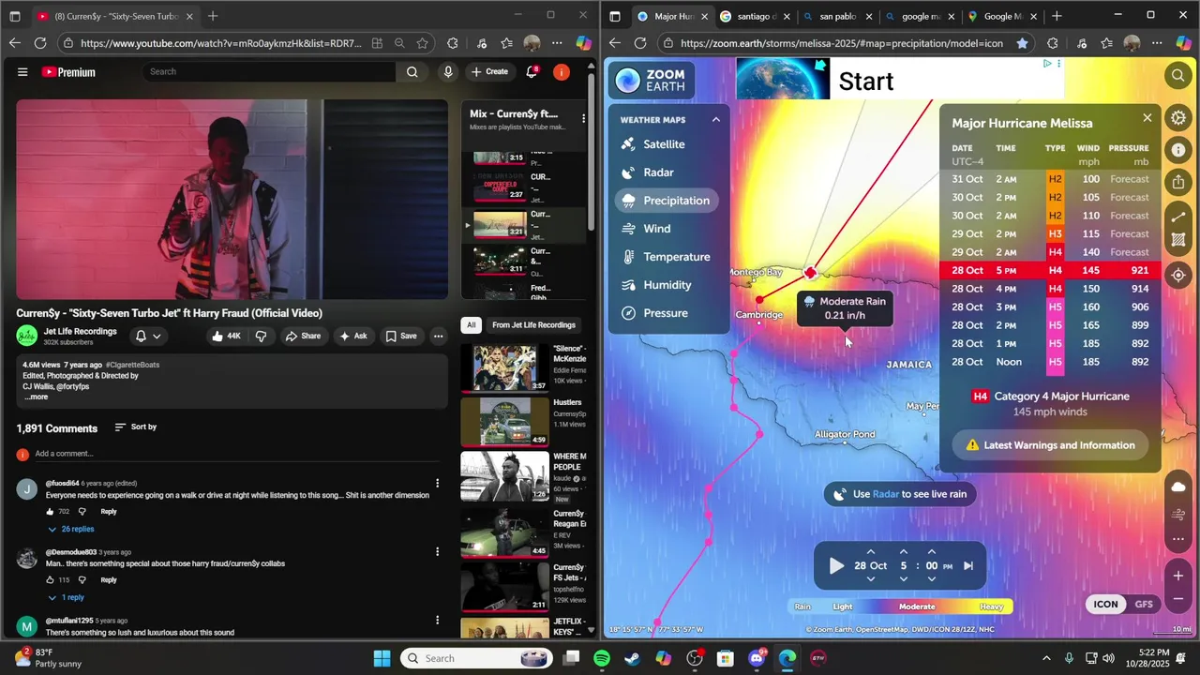This screenshot has height=675, width=1200.
Task: Collapse the Weather Maps panel chevron
Action: click(715, 120)
